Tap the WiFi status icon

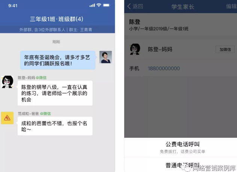pos(99,5)
